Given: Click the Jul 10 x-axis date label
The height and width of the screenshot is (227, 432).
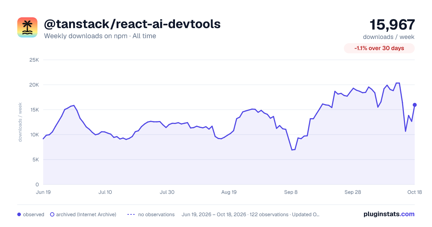Looking at the screenshot, I should 105,192.
